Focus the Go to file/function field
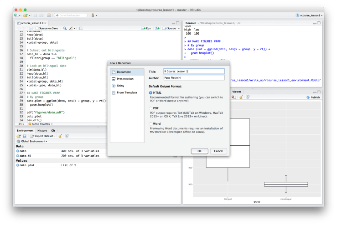337x225 pixels. click(x=71, y=15)
